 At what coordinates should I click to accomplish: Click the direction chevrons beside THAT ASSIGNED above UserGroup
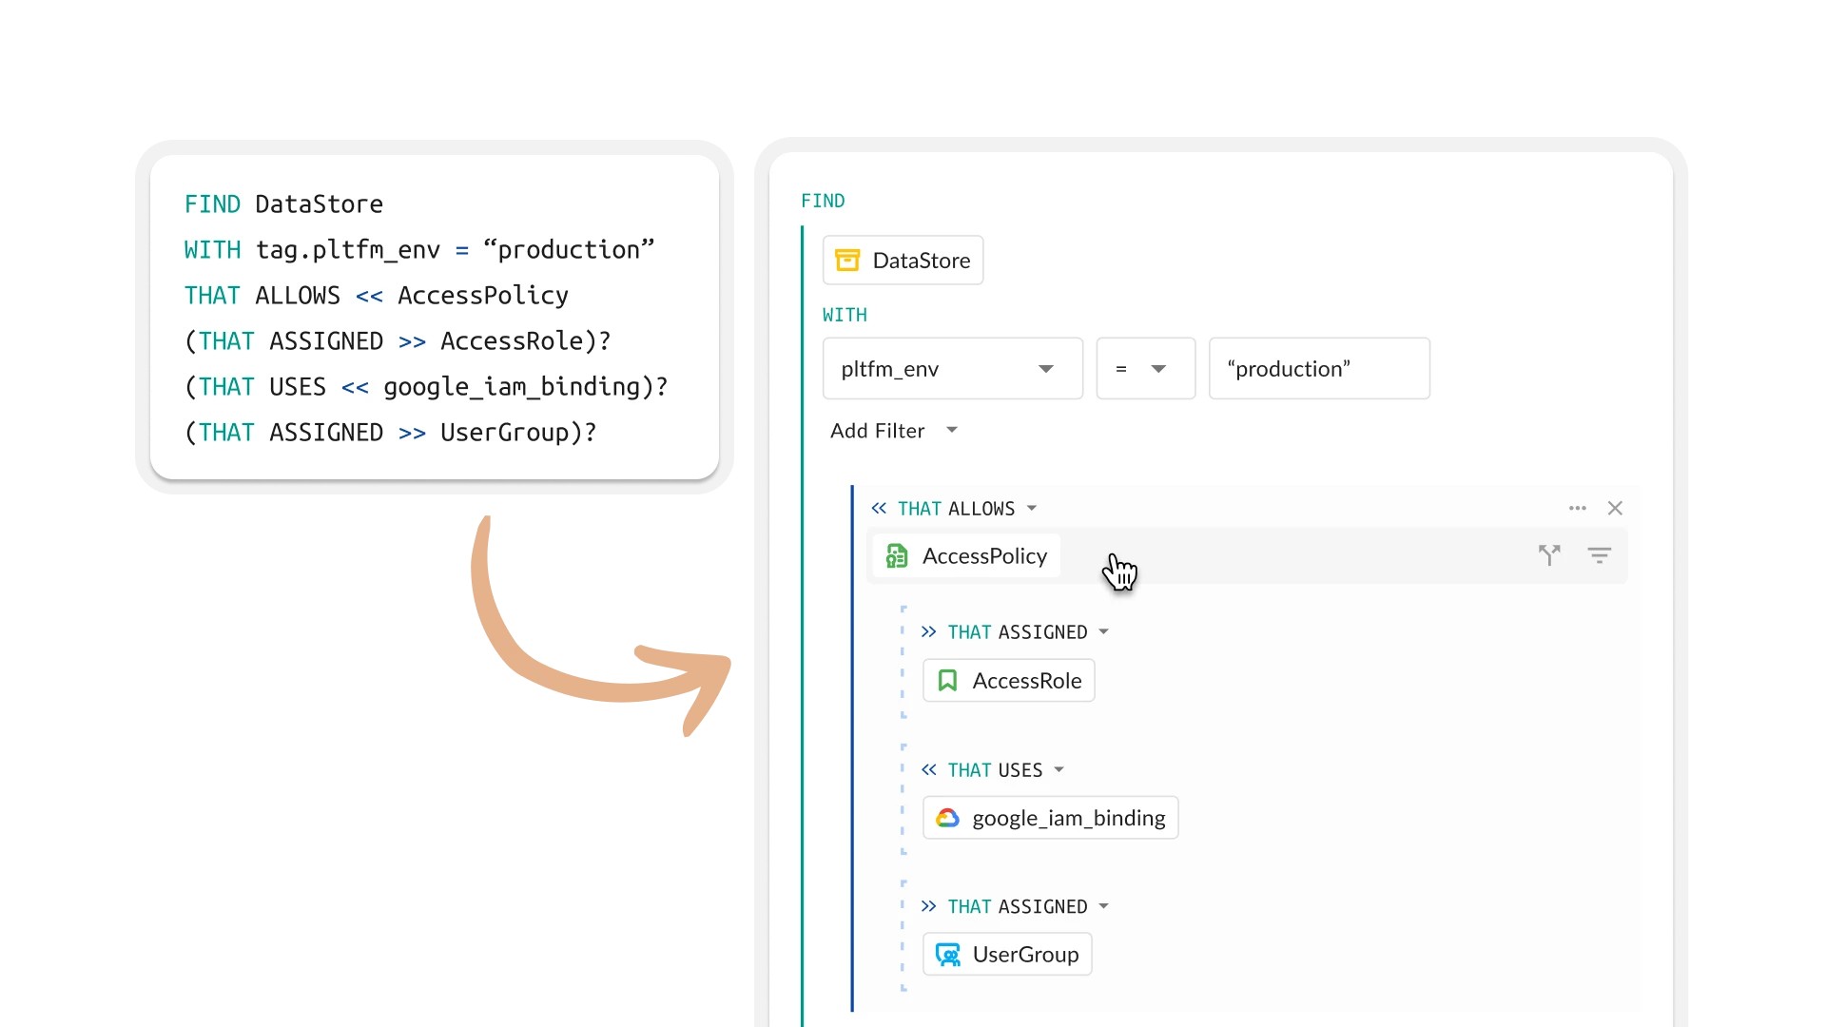tap(929, 907)
